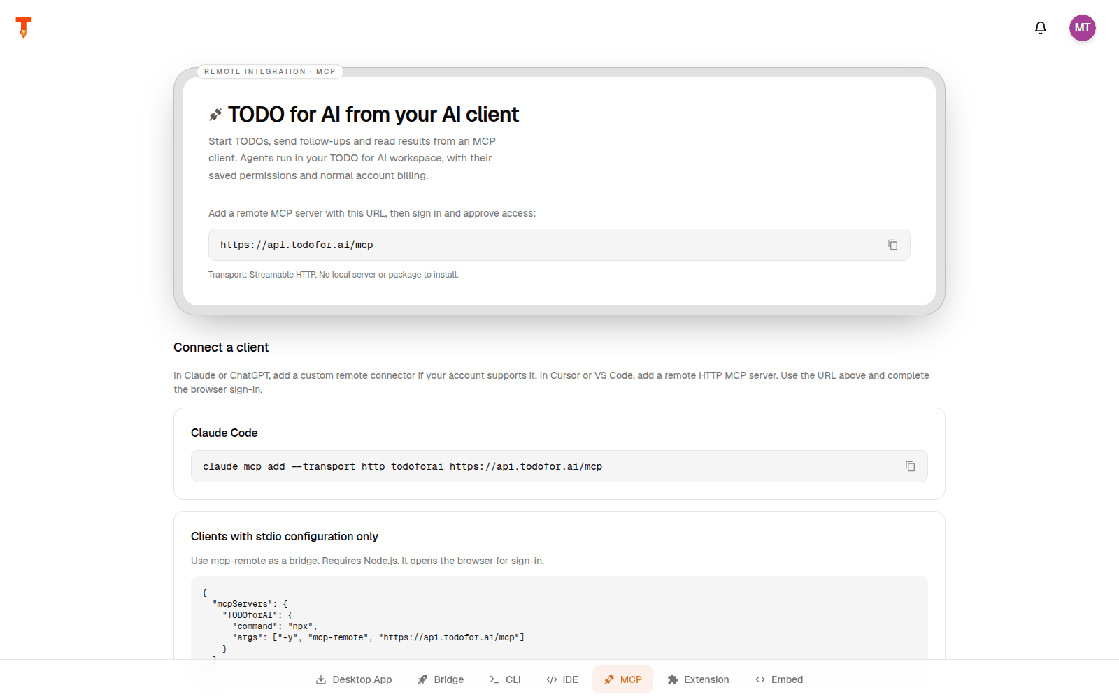Open the Extension tab
Image resolution: width=1119 pixels, height=699 pixels.
tap(699, 679)
